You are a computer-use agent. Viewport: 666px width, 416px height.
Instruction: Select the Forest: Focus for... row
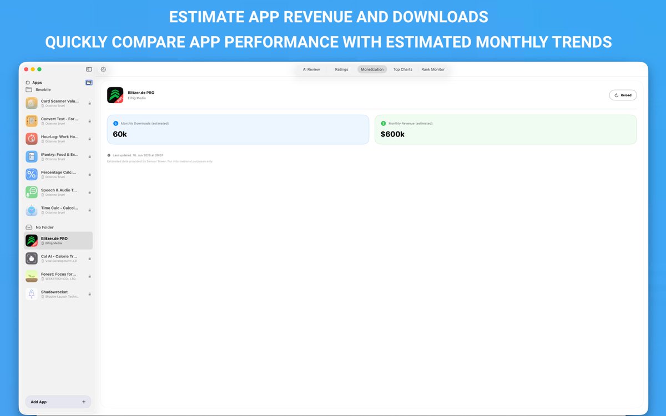pos(58,276)
